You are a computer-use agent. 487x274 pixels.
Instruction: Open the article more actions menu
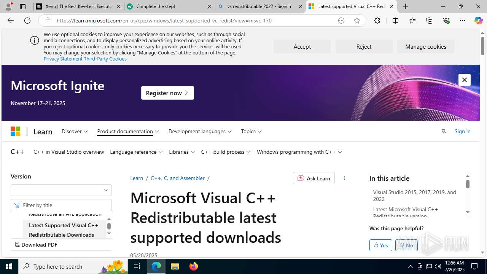[344, 178]
